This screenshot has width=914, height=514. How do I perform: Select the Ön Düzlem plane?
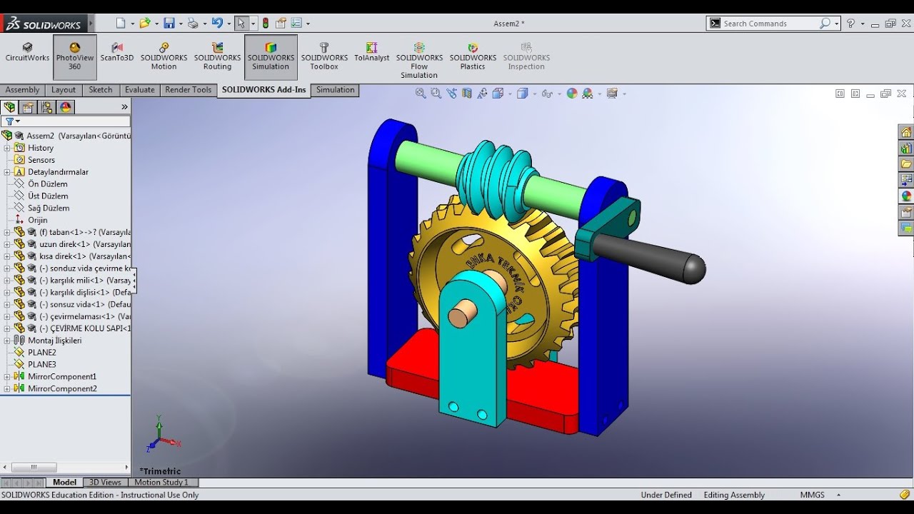pyautogui.click(x=48, y=184)
